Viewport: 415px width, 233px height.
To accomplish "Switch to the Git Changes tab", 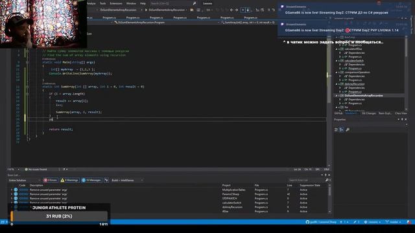I will click(369, 113).
